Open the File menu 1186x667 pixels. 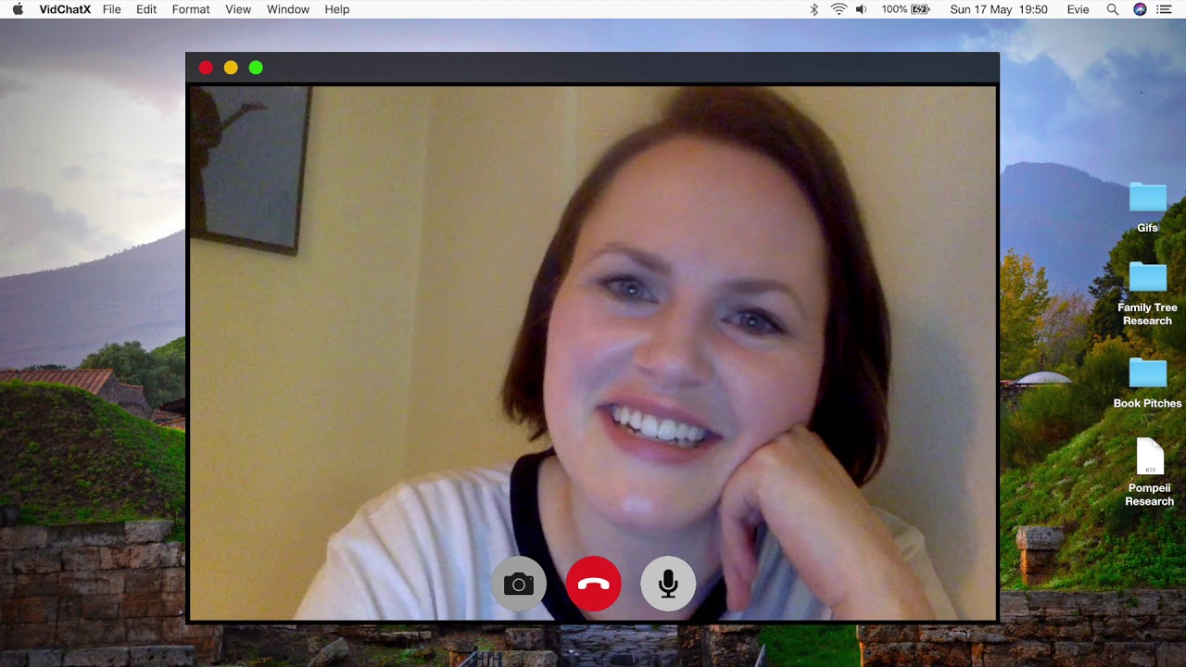coord(111,9)
